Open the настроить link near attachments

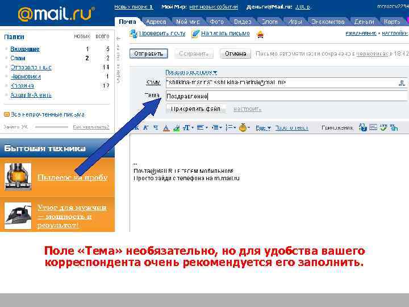pos(247,109)
